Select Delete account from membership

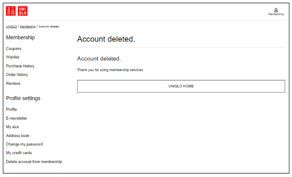[x=34, y=162]
